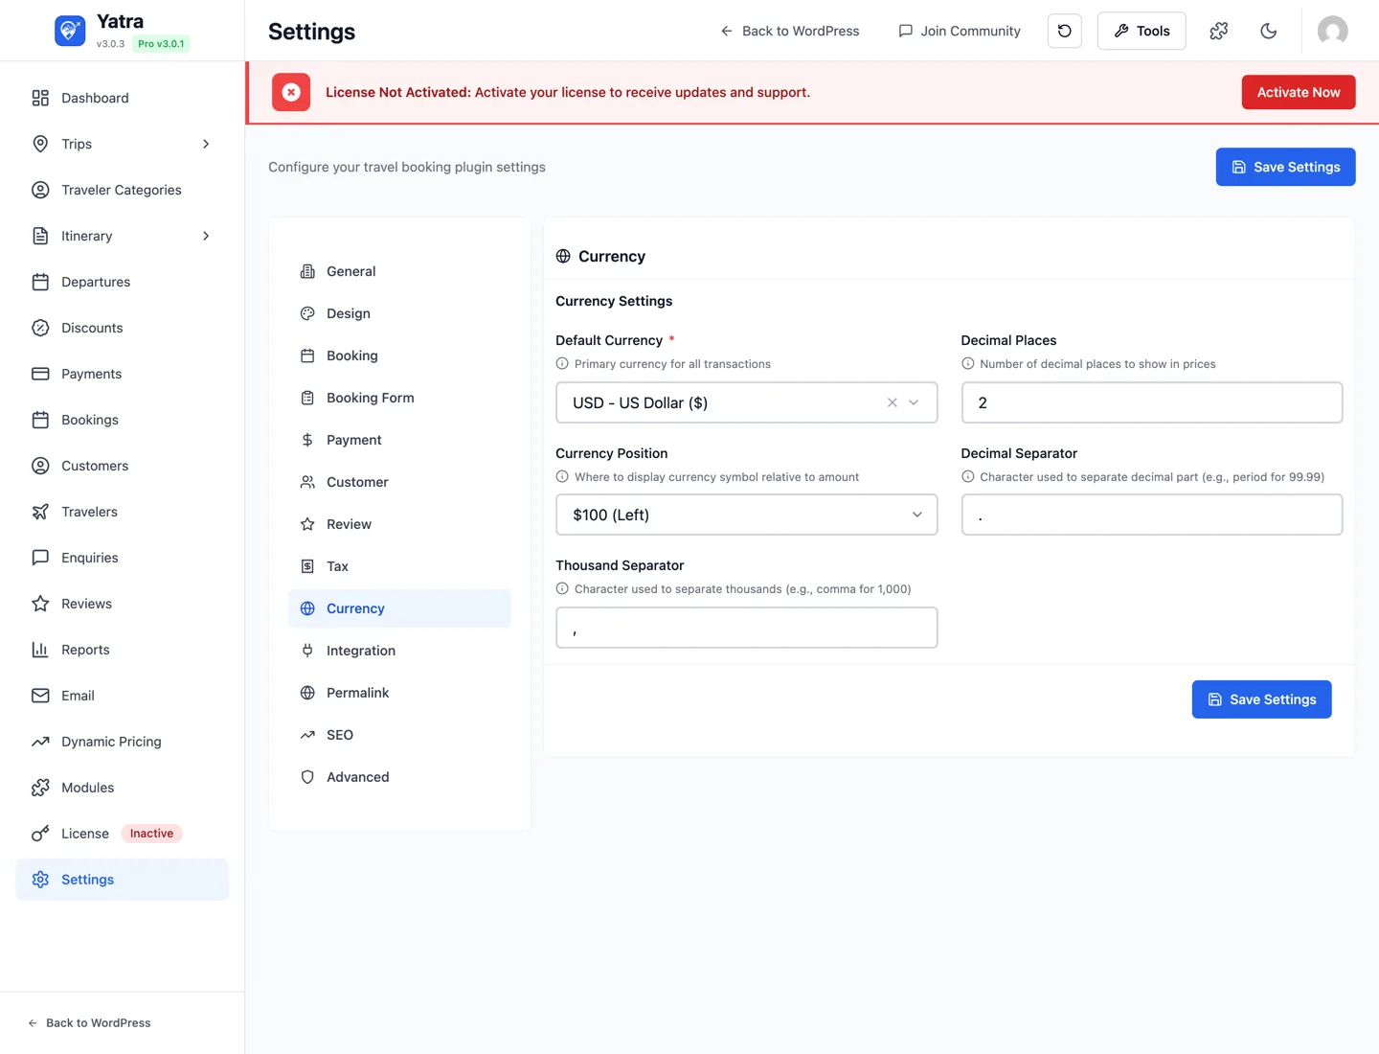This screenshot has width=1379, height=1054.
Task: Click the Dashboard grid icon in sidebar
Action: [x=40, y=98]
